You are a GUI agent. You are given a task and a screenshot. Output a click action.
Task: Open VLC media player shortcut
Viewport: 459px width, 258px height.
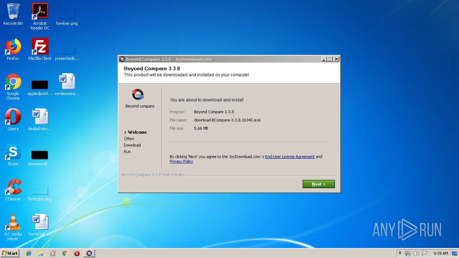pyautogui.click(x=13, y=227)
